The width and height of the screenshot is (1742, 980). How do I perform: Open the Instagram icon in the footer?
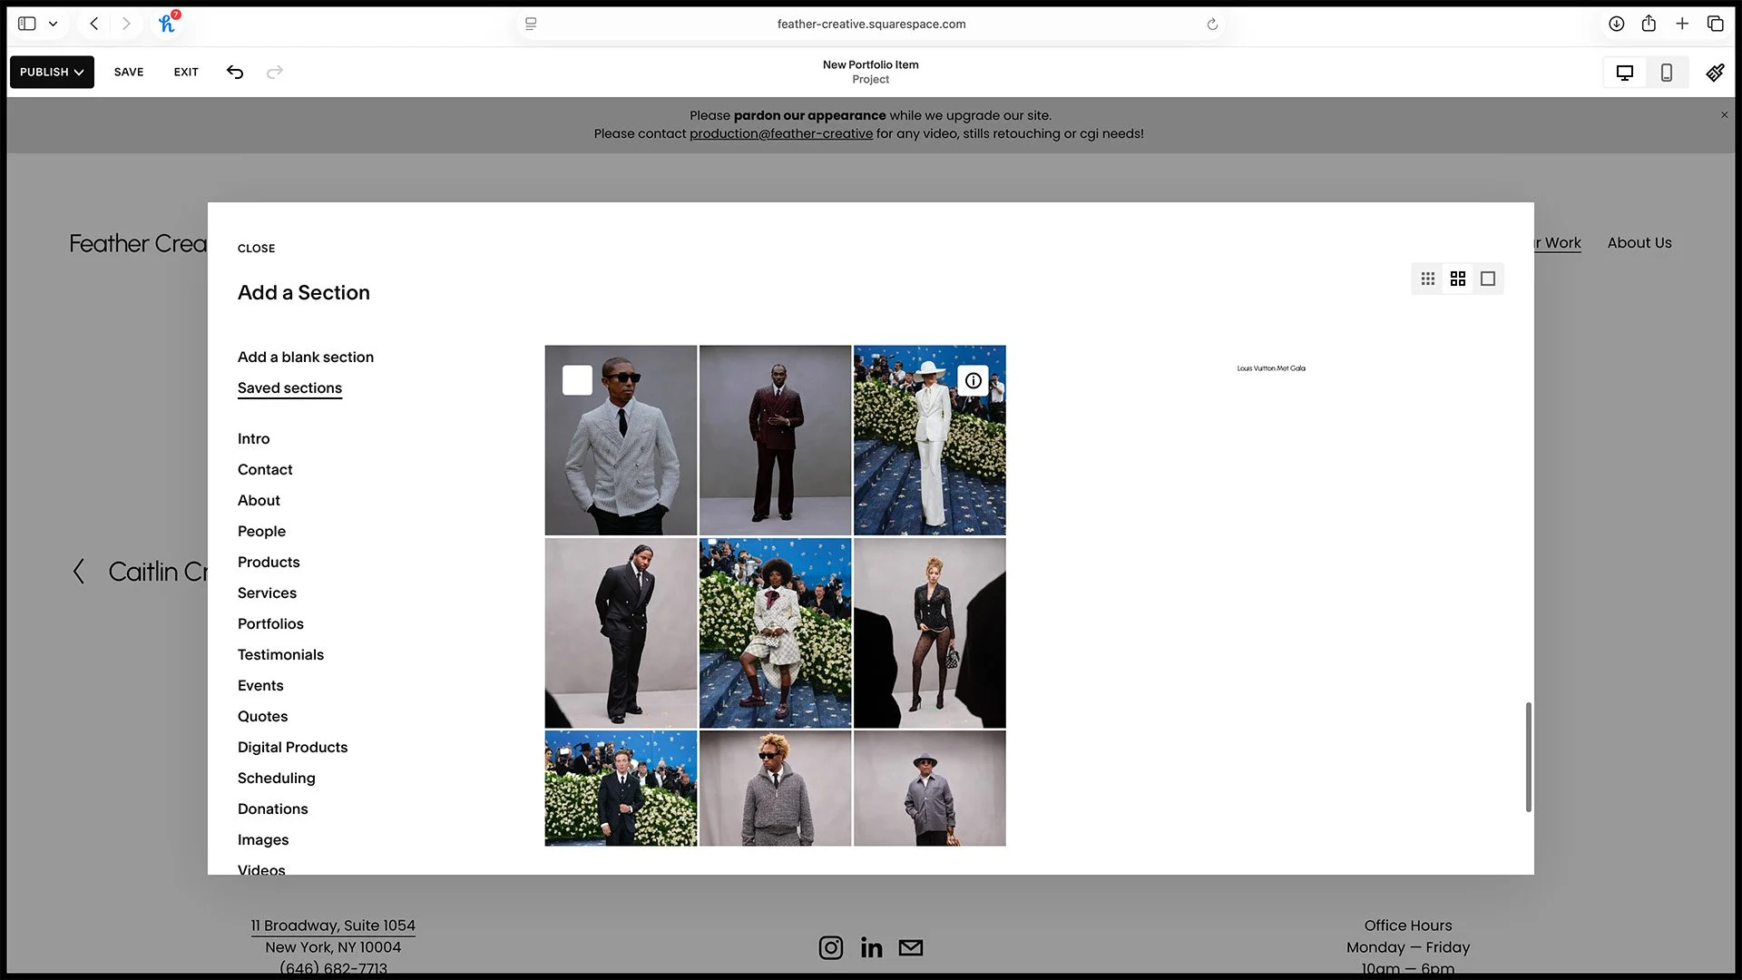pos(830,947)
